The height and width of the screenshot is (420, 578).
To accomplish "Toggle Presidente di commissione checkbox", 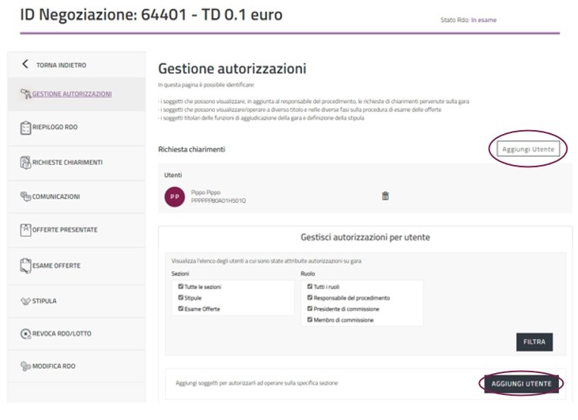I will 309,309.
